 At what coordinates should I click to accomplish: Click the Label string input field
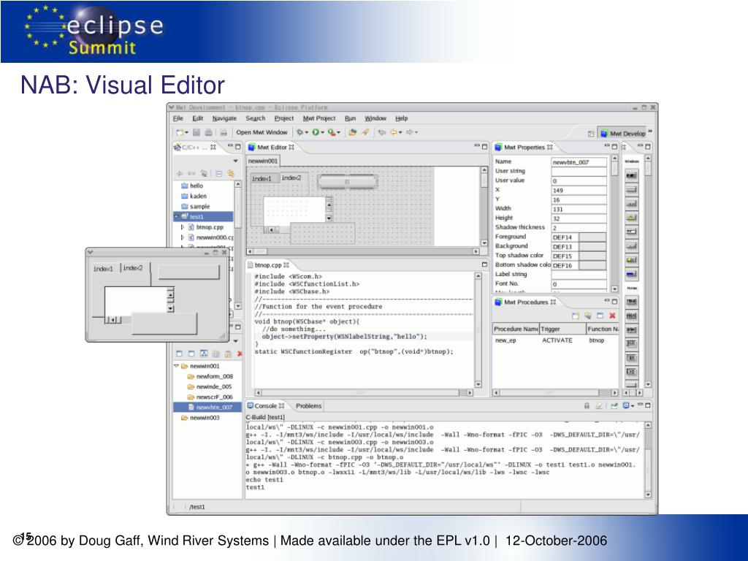click(x=579, y=275)
